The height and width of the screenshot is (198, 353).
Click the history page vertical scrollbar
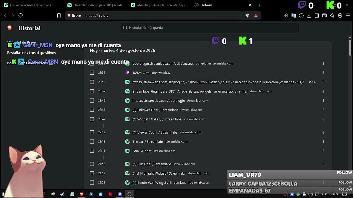[x=350, y=47]
